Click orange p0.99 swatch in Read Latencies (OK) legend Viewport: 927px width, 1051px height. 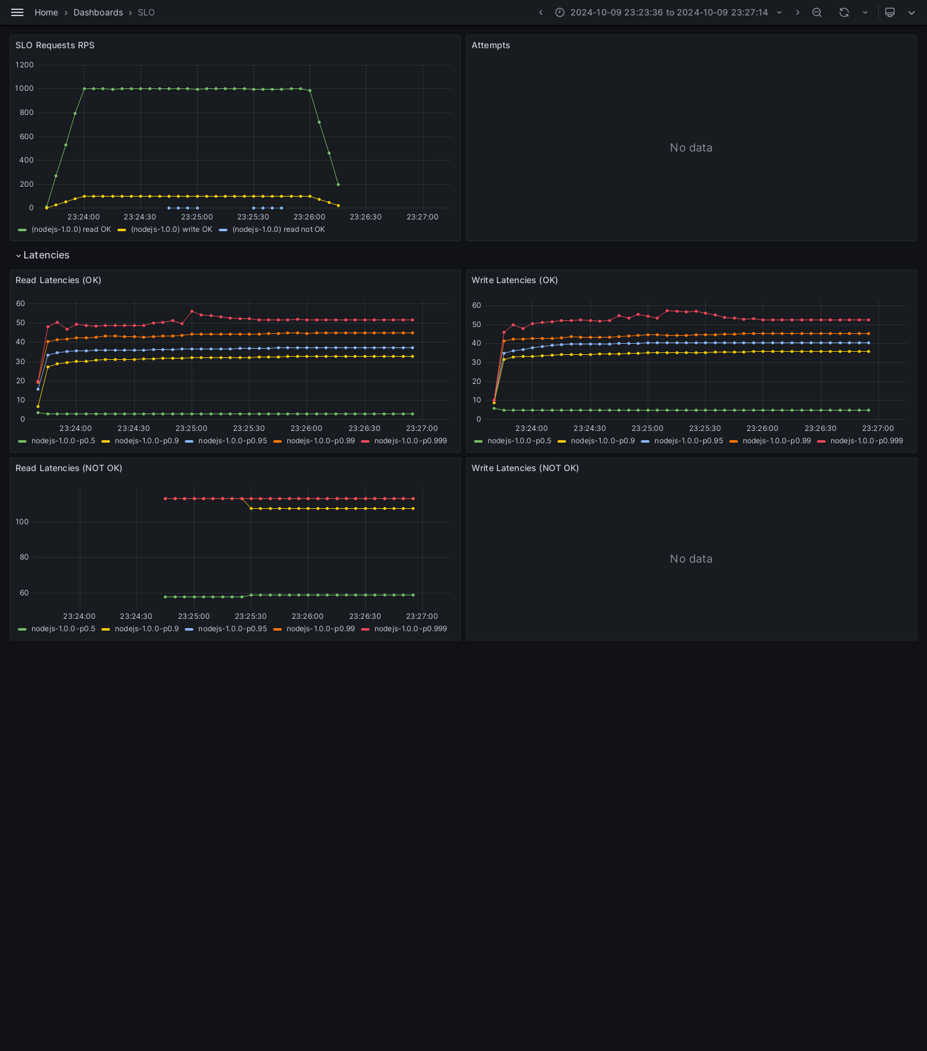tap(277, 441)
